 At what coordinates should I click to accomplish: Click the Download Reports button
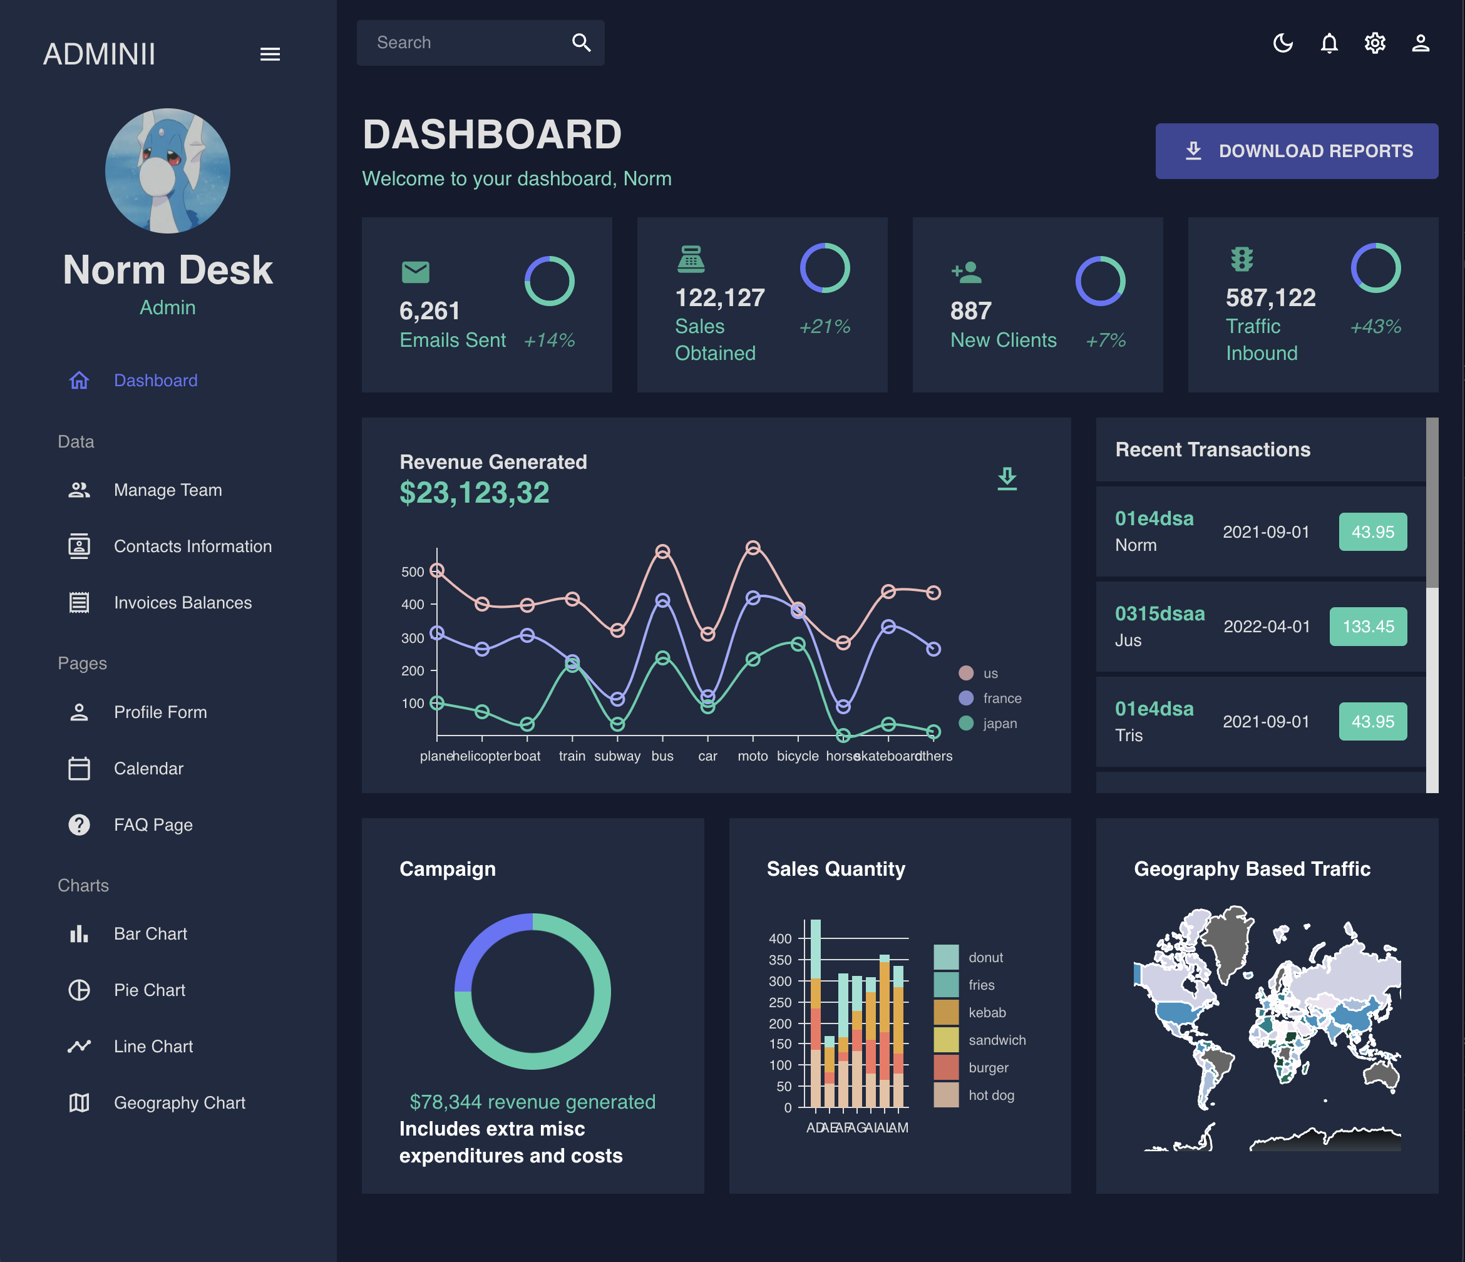coord(1296,151)
